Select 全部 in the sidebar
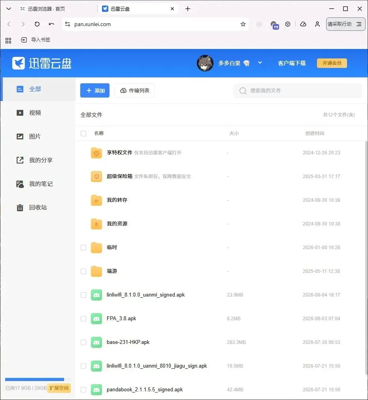 coord(38,89)
